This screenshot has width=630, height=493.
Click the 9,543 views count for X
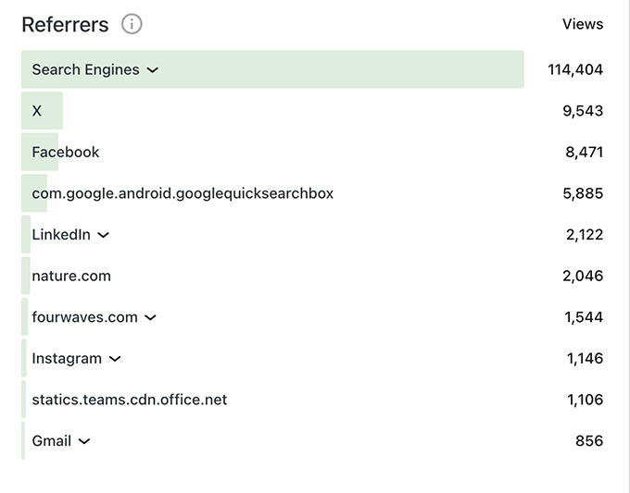coord(583,111)
